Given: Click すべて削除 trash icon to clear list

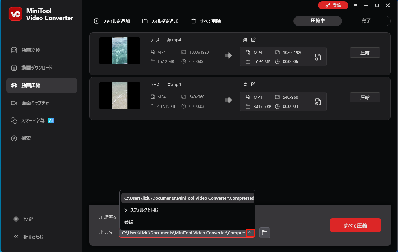Looking at the screenshot, I should (x=194, y=21).
